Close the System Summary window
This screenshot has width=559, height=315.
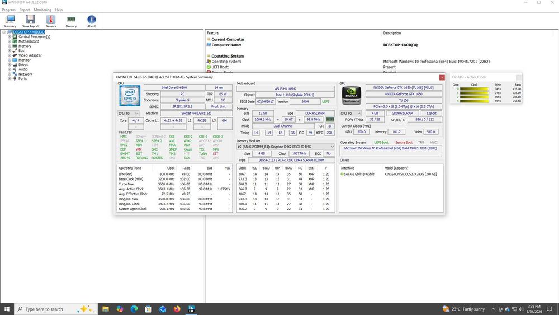(442, 77)
